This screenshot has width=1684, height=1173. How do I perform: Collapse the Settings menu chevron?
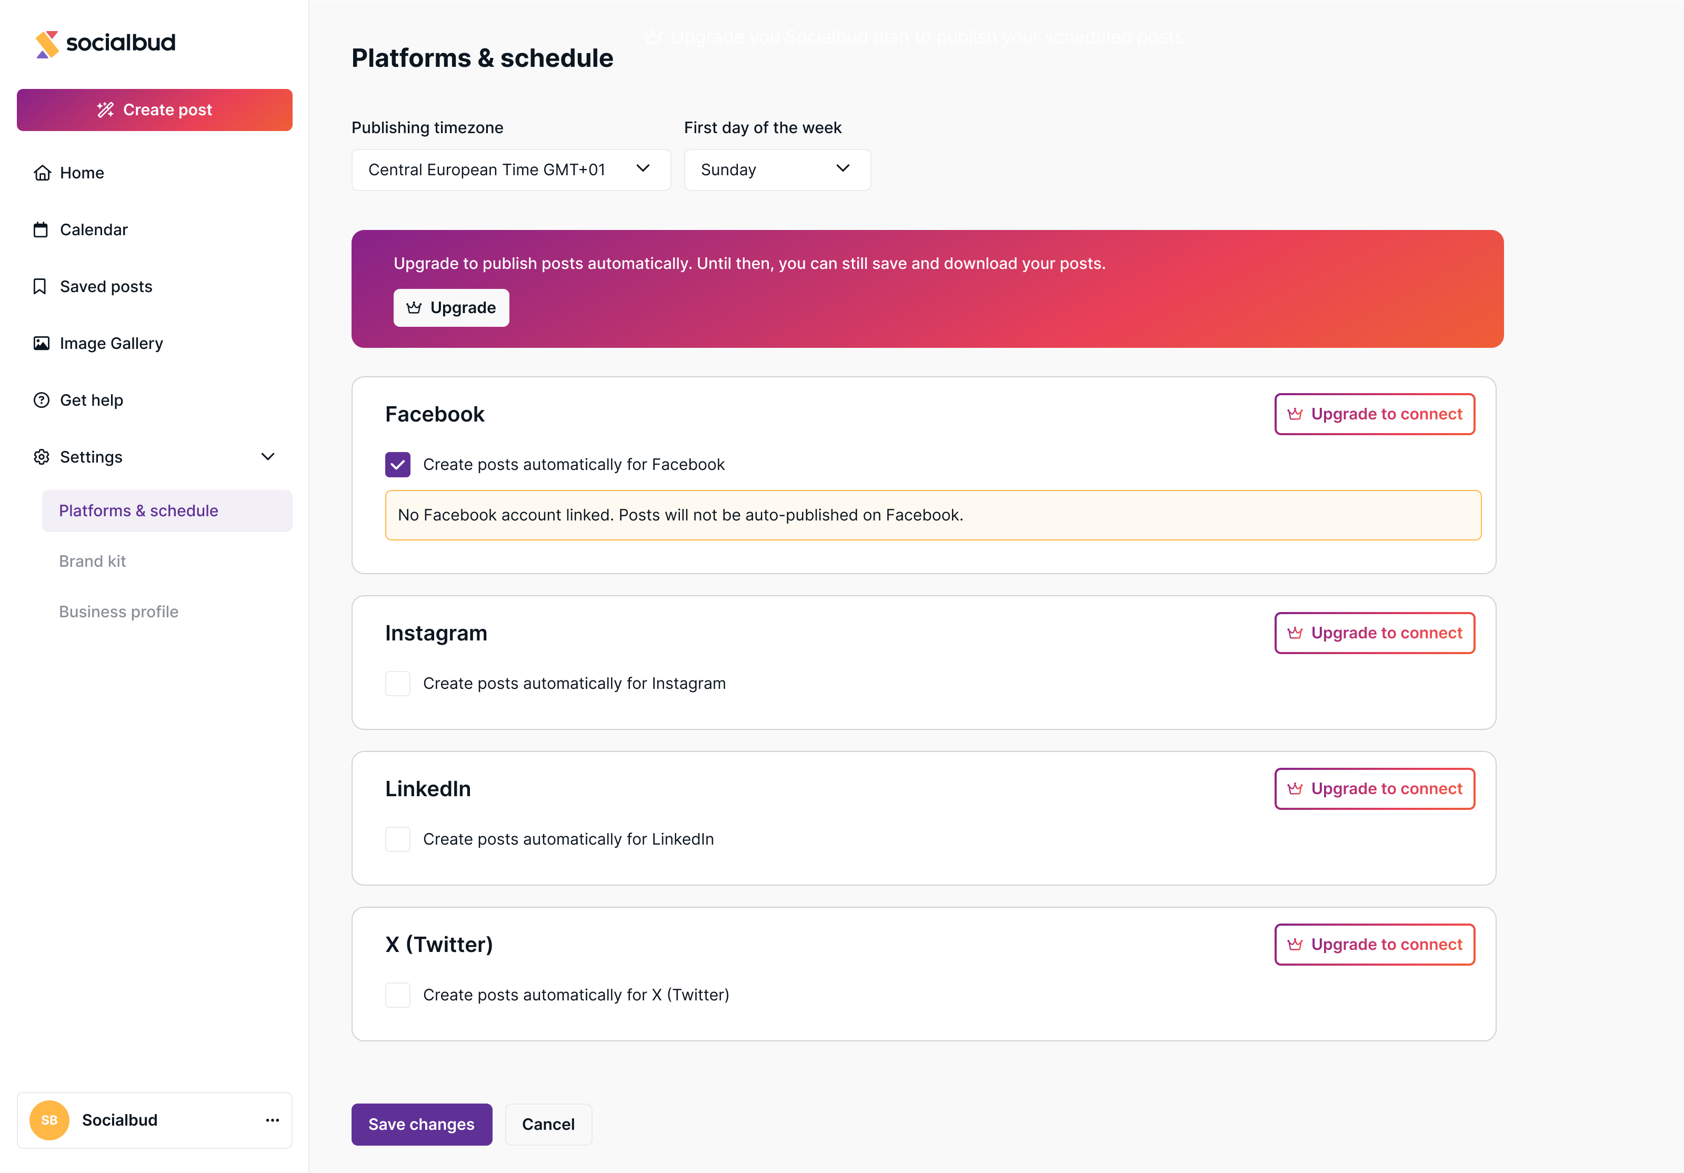268,457
